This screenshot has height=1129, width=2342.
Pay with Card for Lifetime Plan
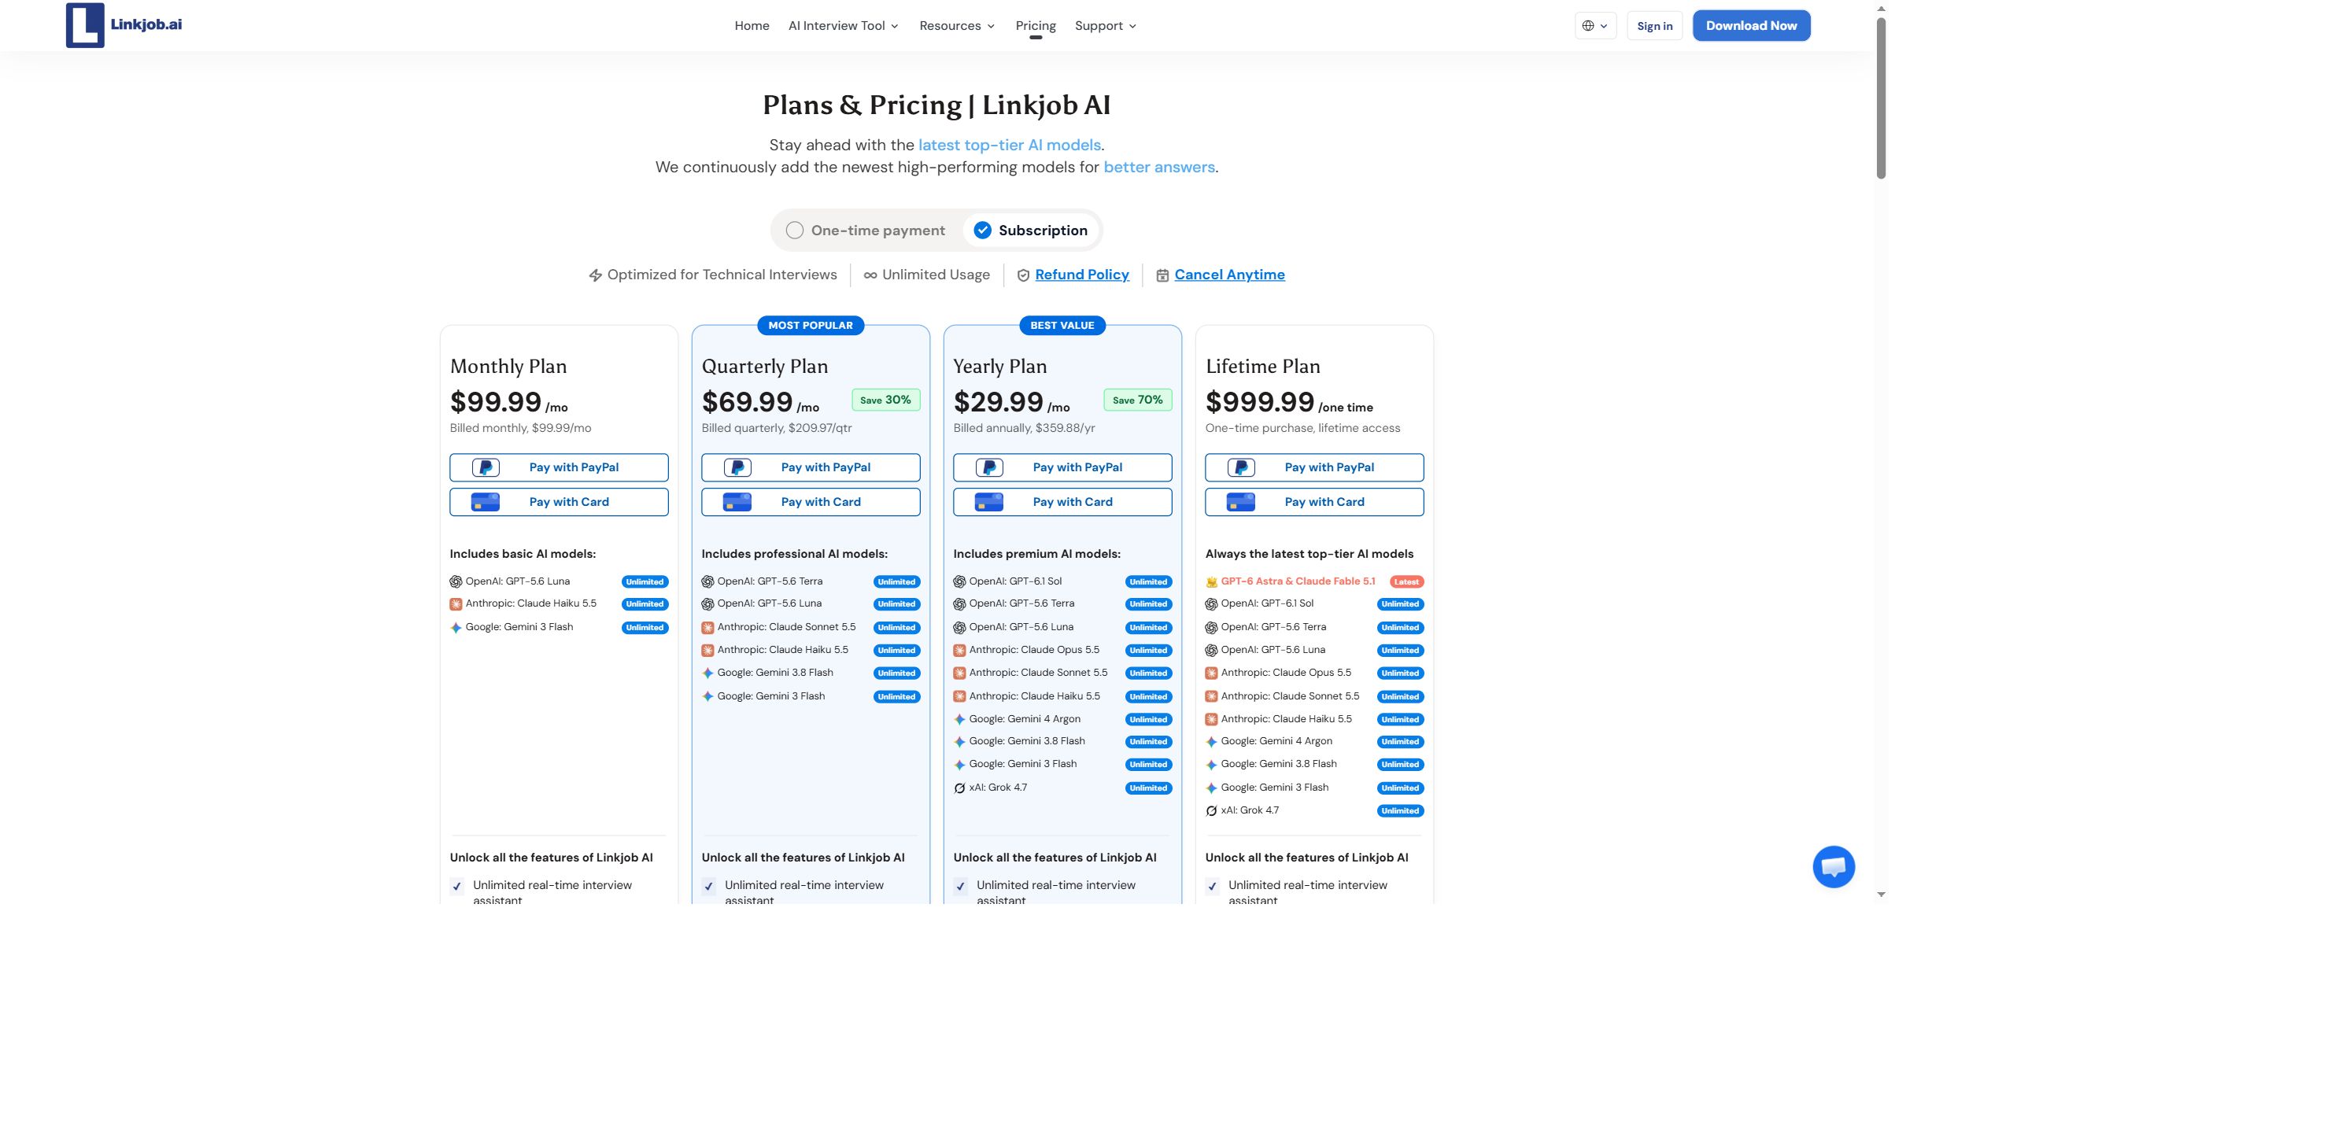[x=1313, y=502]
